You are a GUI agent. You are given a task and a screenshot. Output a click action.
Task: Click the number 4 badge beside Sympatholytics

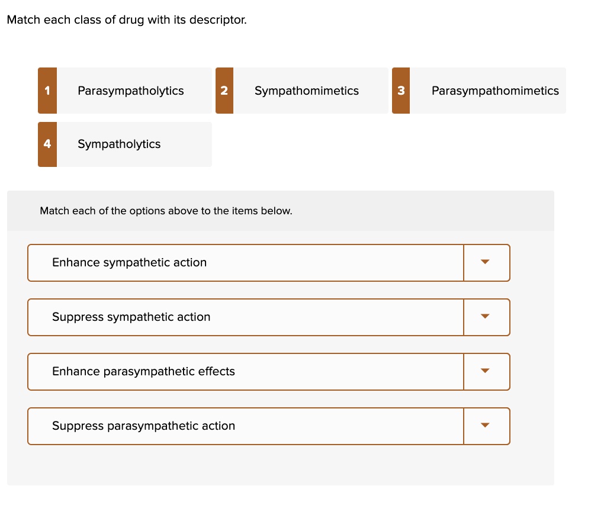pyautogui.click(x=47, y=144)
